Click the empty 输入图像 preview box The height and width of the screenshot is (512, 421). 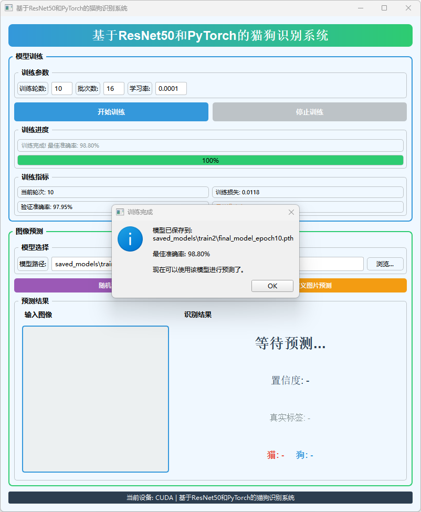(x=95, y=399)
